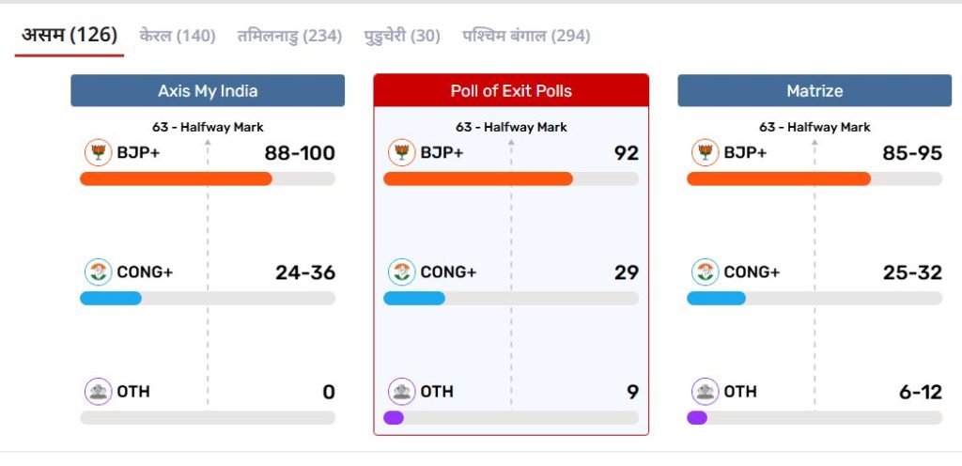Image resolution: width=962 pixels, height=466 pixels.
Task: Click BJP+ lotus icon in Poll of Exit Polls
Action: click(401, 152)
